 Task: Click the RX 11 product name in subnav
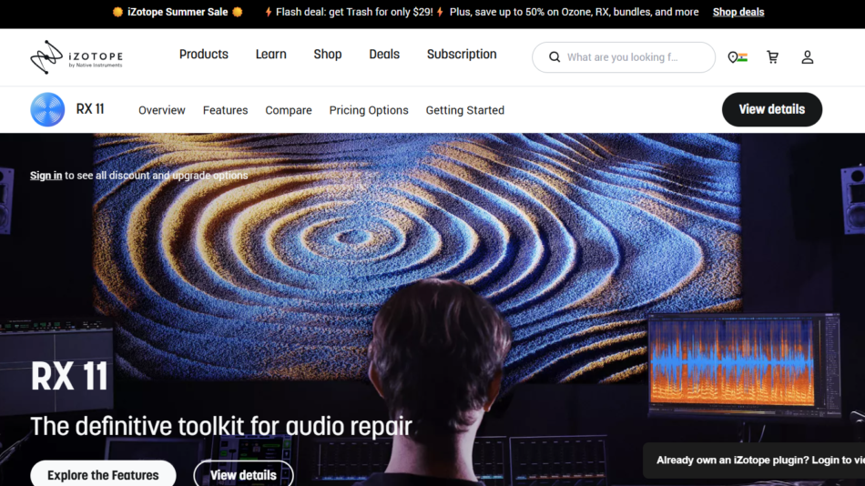[x=90, y=109]
